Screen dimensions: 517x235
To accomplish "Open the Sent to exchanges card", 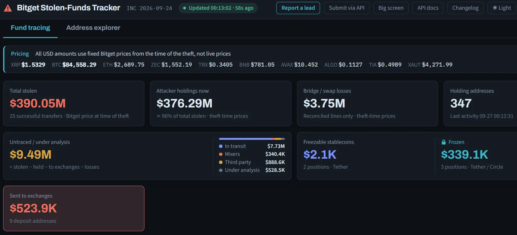I will pos(74,208).
